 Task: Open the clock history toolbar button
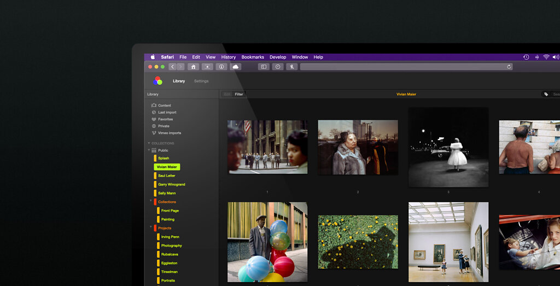click(278, 67)
